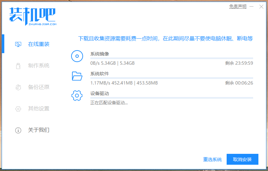
Task: Click the 设备驱动 progress bar
Action: (x=171, y=98)
